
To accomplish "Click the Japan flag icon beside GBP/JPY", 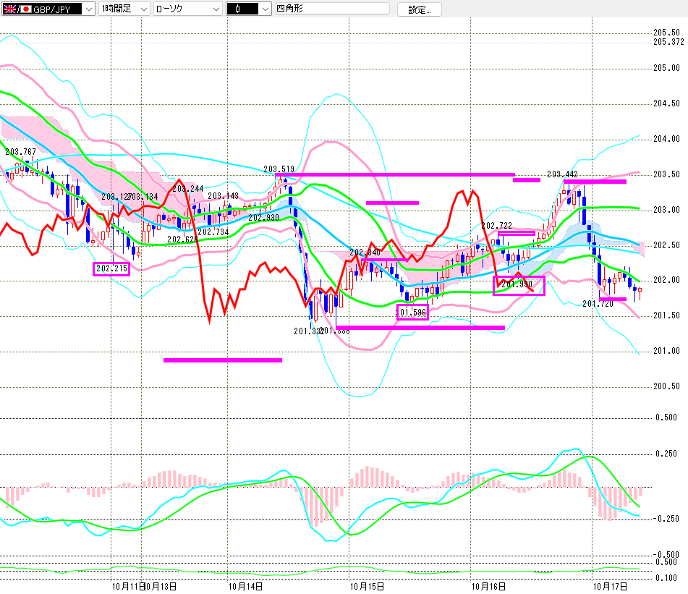I will click(x=25, y=9).
